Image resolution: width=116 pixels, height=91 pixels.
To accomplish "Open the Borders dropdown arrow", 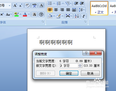I will click(63, 16).
